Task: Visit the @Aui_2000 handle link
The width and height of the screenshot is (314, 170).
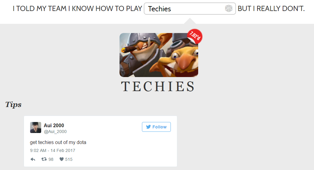Action: (x=55, y=131)
